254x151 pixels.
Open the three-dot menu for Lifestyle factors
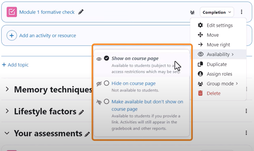coord(246,111)
